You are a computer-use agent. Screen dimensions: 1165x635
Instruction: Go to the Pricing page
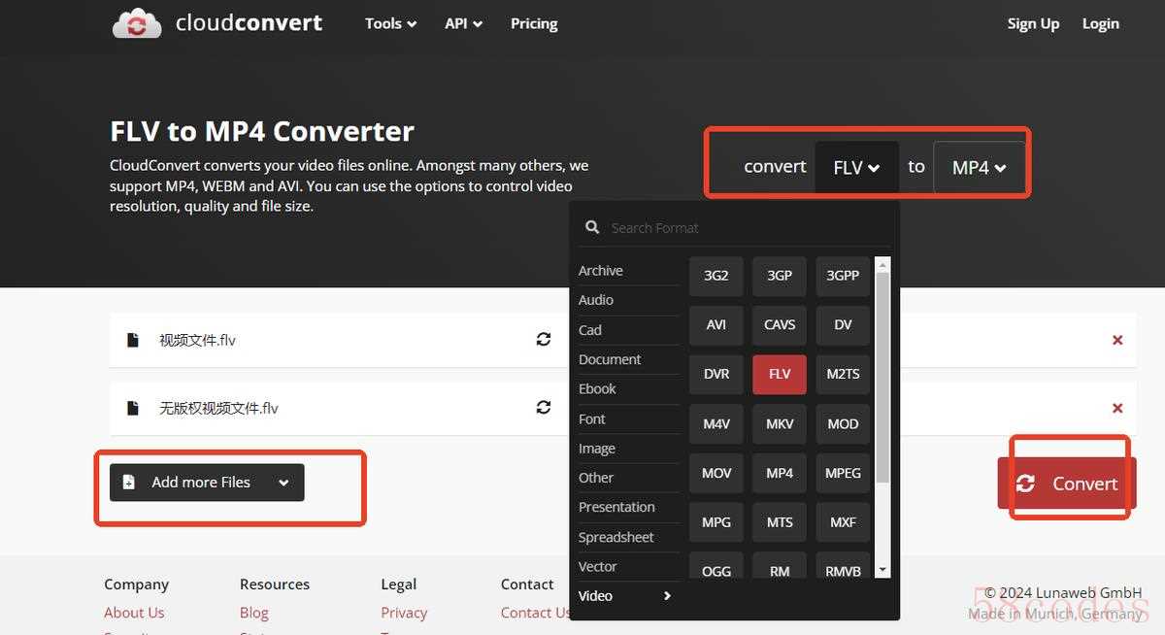534,23
